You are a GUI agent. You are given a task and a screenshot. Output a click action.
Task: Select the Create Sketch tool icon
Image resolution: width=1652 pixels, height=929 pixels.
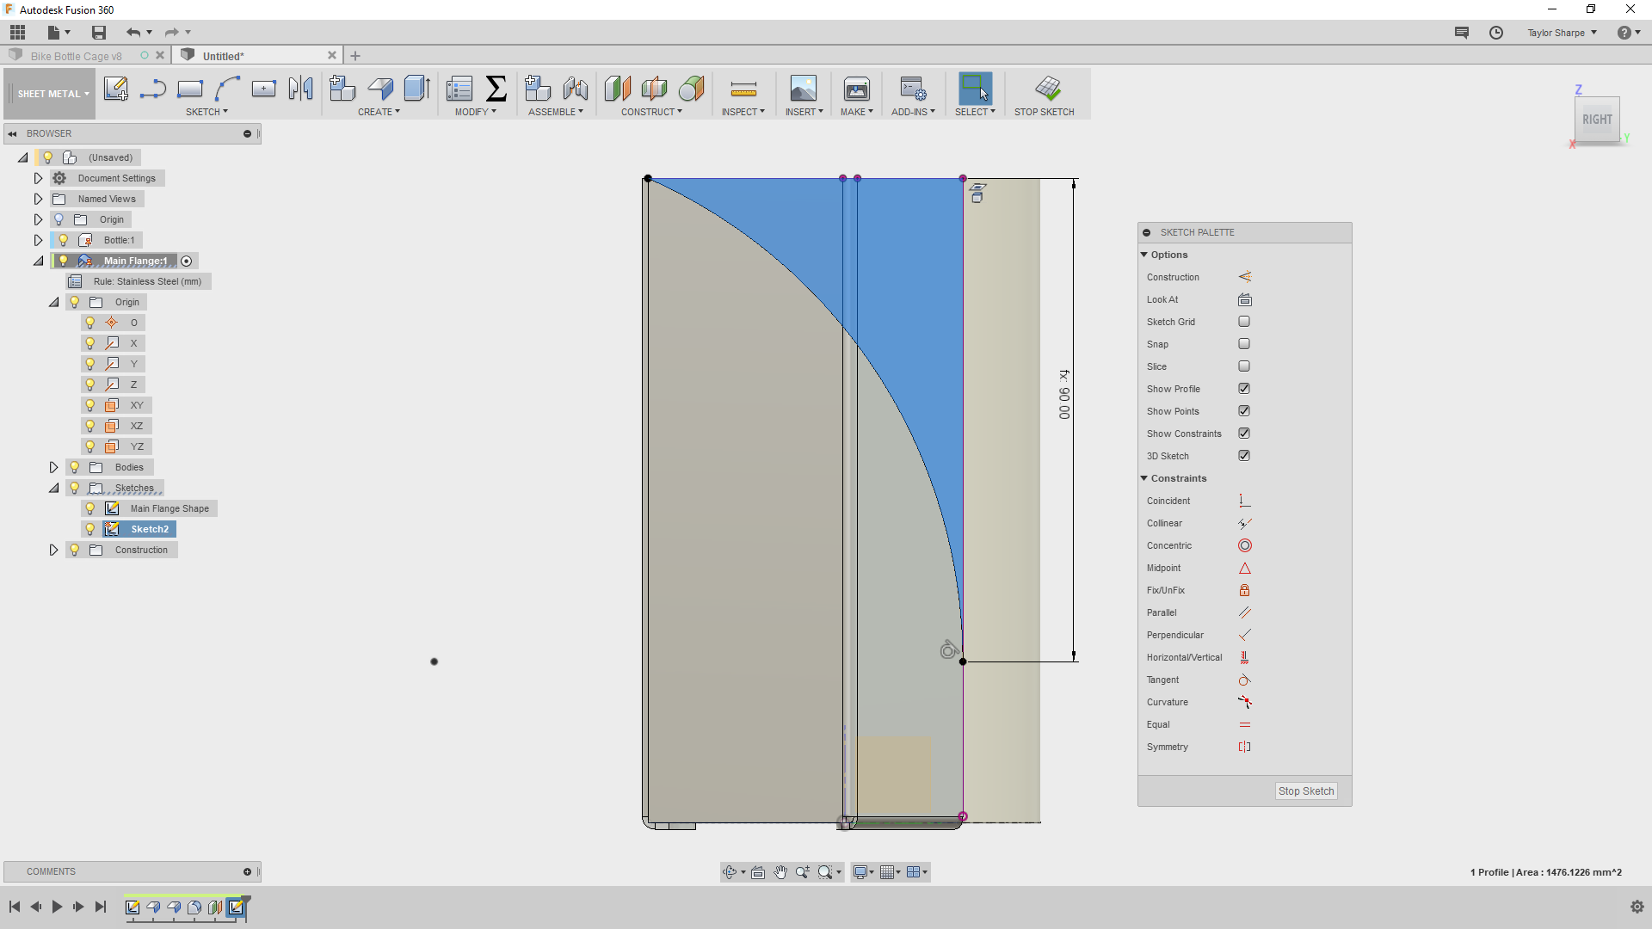[x=115, y=89]
